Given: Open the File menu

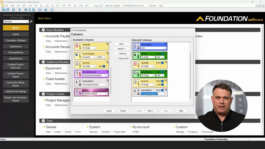Looking at the screenshot, I should click(7, 6).
